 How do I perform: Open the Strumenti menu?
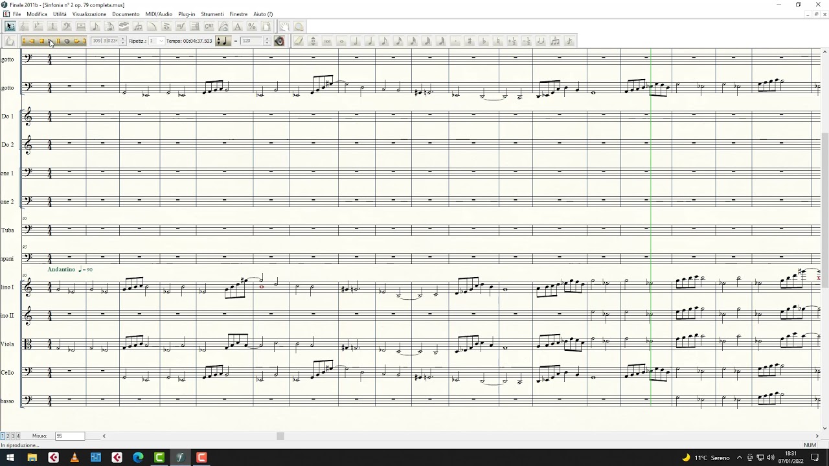pos(212,14)
